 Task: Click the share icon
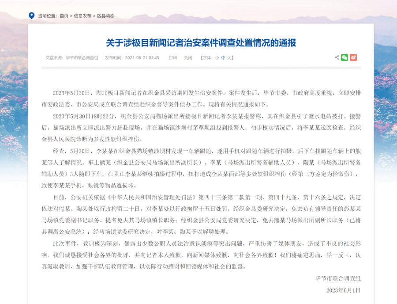click(337, 57)
